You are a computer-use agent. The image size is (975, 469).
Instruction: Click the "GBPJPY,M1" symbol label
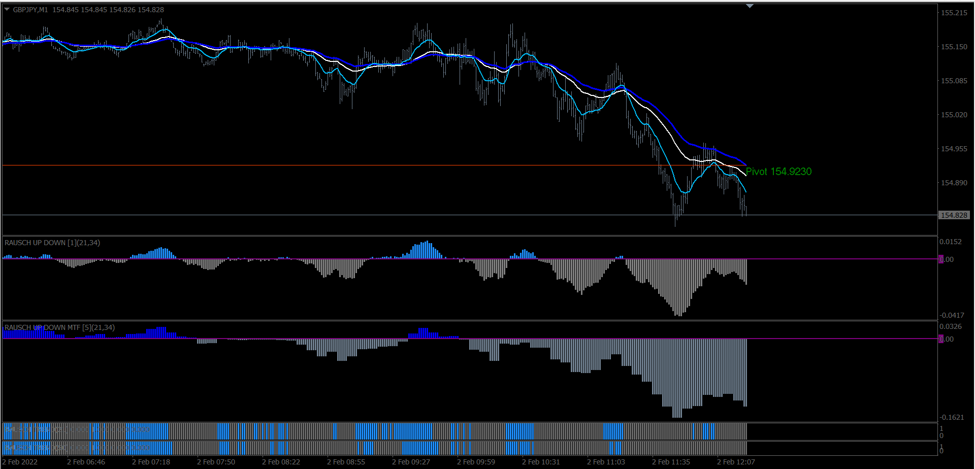30,10
